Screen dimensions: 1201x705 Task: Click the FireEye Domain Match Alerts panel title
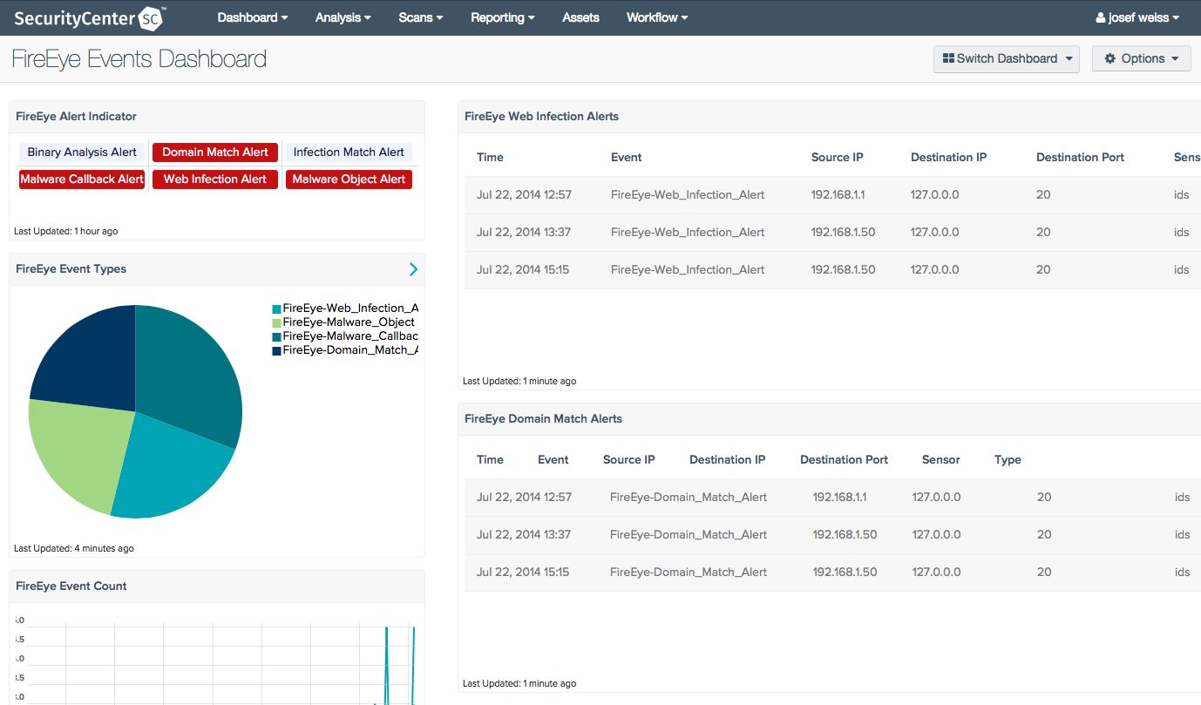pos(543,419)
